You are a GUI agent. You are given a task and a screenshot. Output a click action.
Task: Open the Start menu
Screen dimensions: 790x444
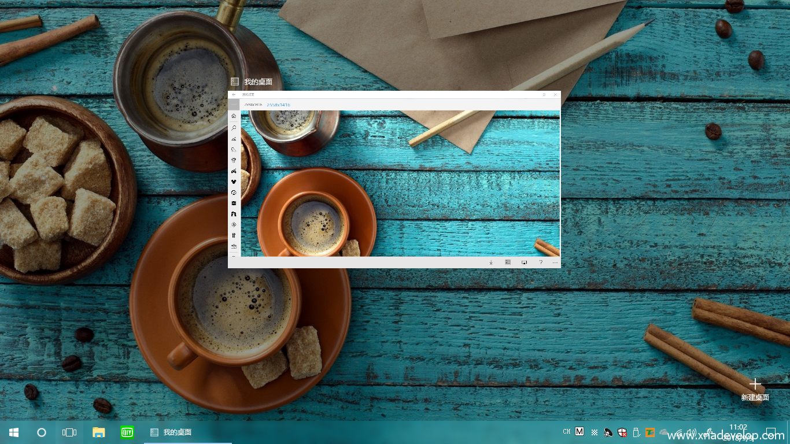(x=14, y=432)
